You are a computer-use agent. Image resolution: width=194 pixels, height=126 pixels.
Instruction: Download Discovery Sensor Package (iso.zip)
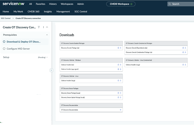120,93
